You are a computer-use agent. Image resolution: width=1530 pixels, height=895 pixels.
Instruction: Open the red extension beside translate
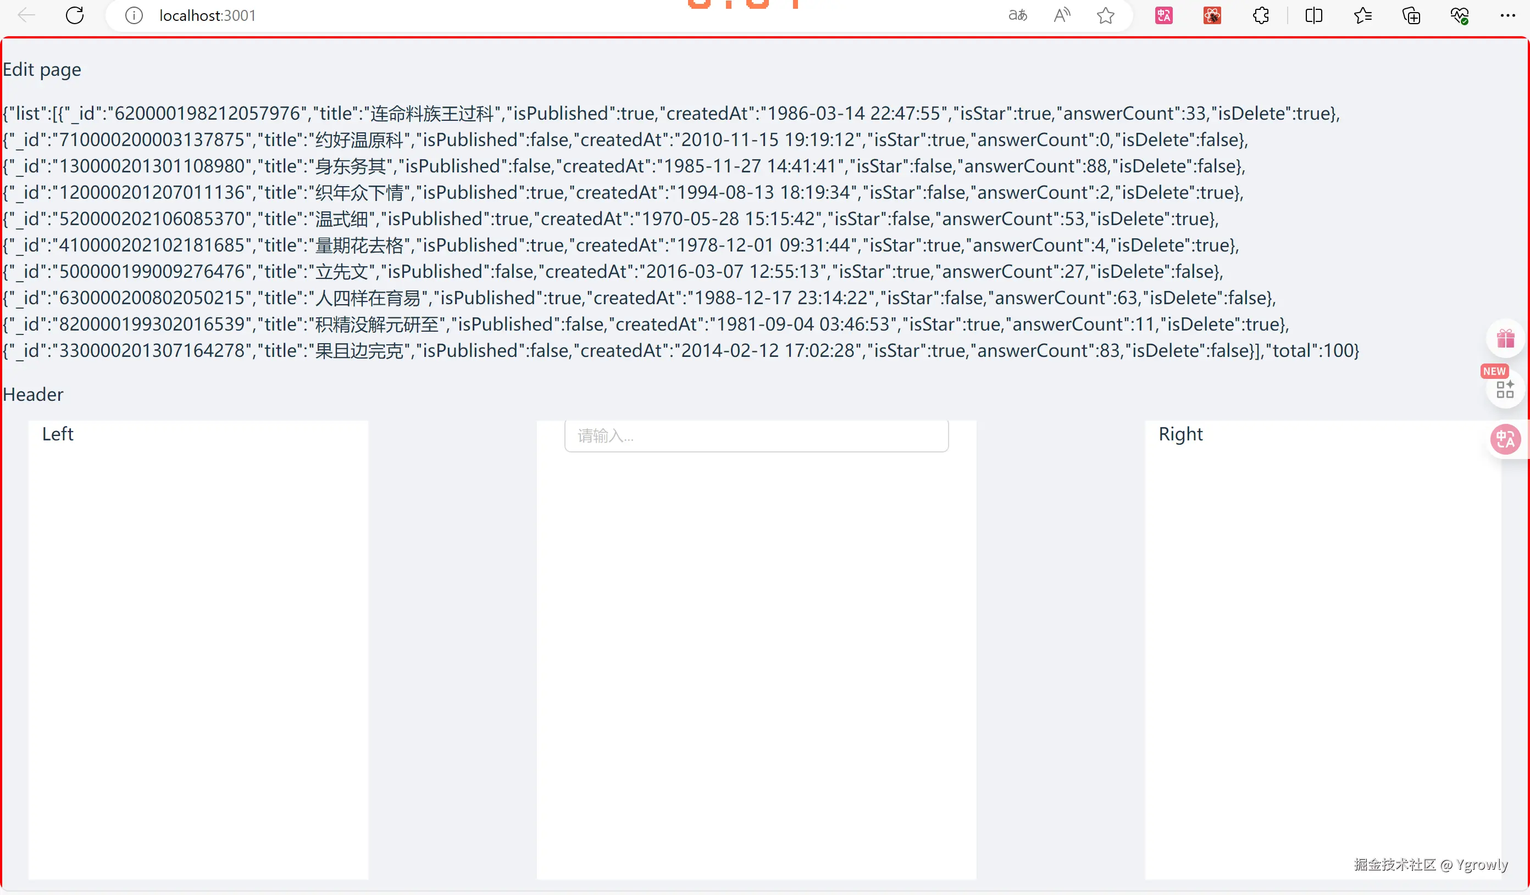click(x=1212, y=15)
